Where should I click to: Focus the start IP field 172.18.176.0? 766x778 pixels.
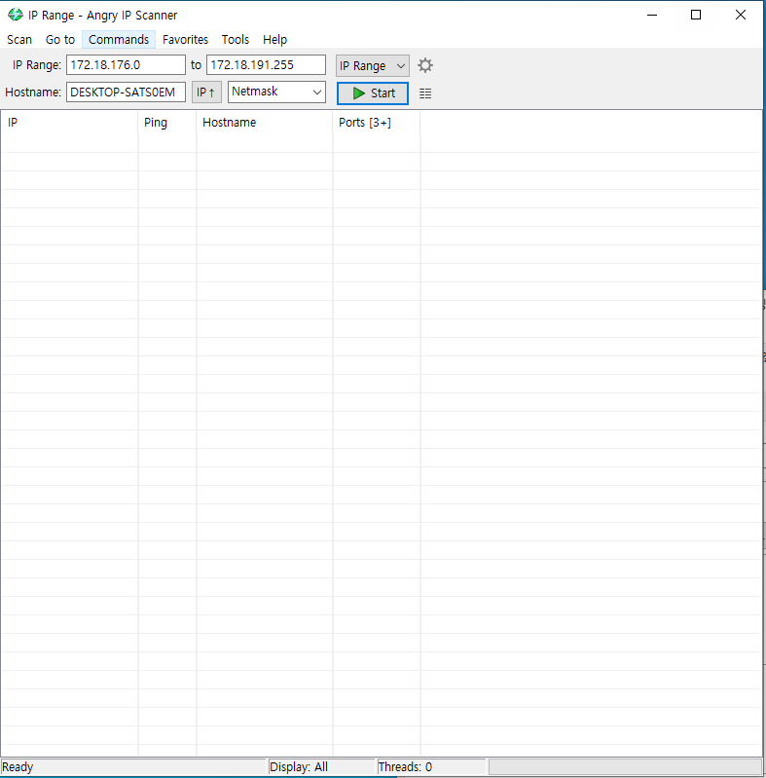(x=126, y=65)
